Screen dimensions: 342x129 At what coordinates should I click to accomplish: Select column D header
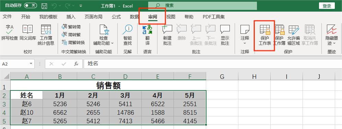[x=125, y=76]
